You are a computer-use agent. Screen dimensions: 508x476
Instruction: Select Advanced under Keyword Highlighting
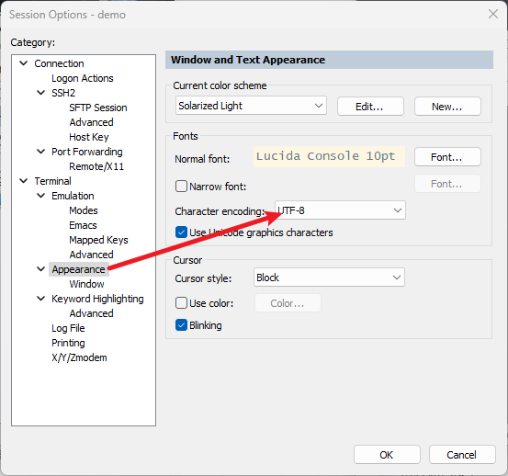click(91, 313)
